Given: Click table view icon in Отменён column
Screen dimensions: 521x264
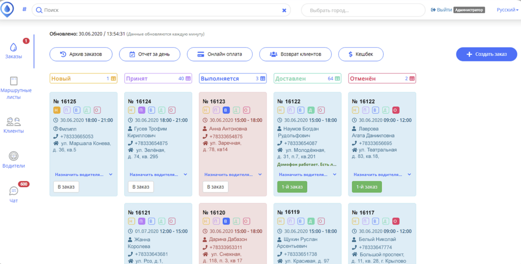Looking at the screenshot, I should (412, 79).
